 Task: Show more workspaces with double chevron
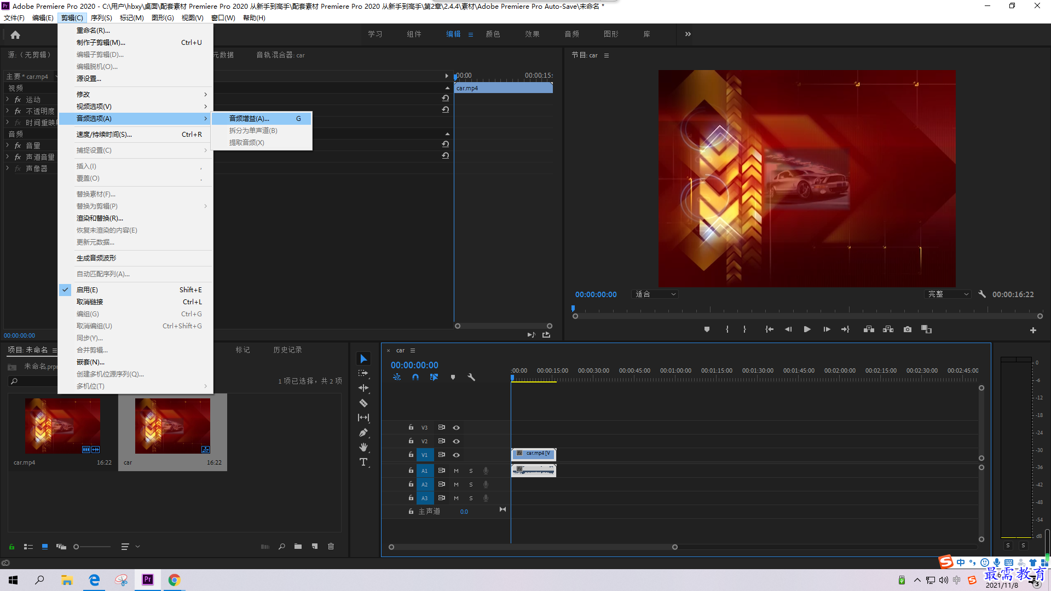click(688, 34)
